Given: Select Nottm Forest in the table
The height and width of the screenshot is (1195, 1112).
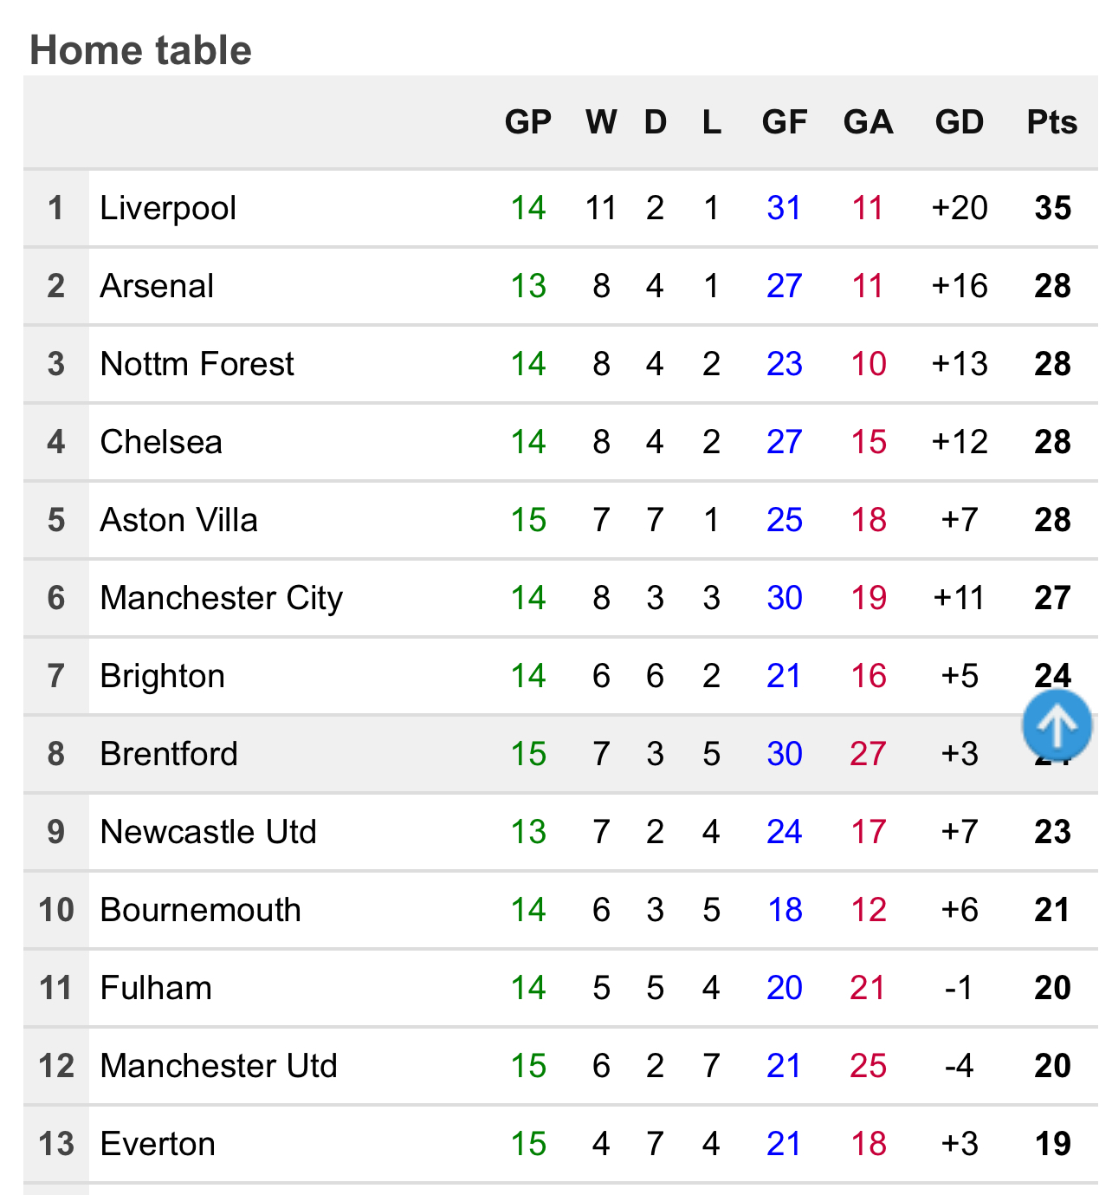Looking at the screenshot, I should (197, 364).
